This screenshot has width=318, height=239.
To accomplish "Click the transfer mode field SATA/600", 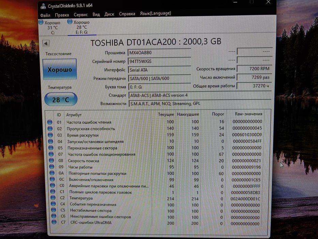I will [x=160, y=78].
